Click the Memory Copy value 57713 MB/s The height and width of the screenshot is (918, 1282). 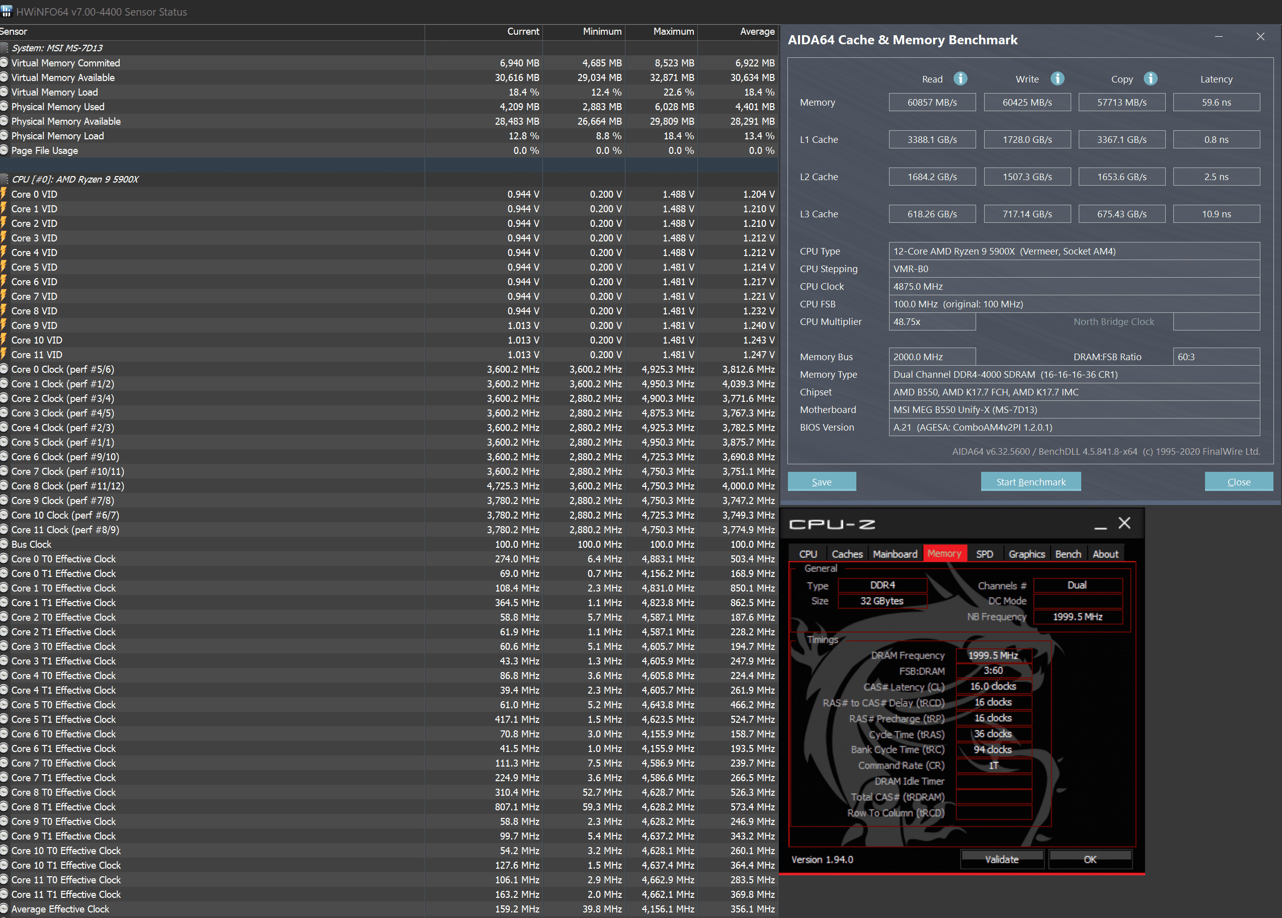click(x=1121, y=102)
